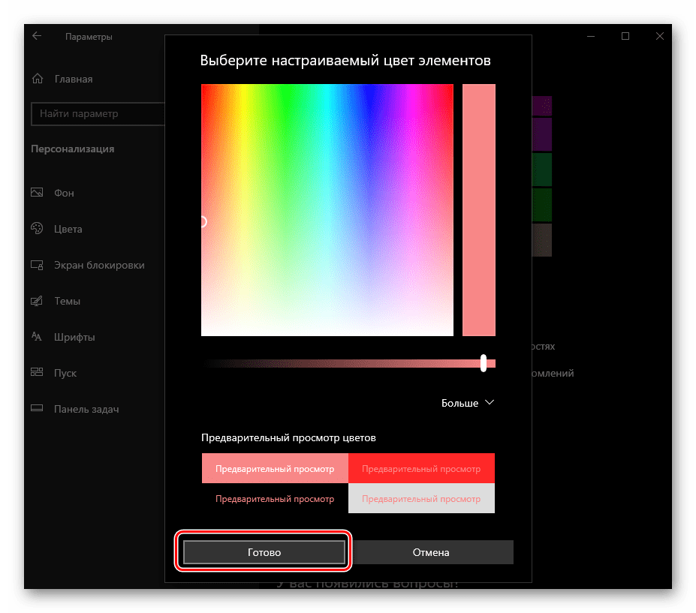Screen dimensions: 696x613
Task: Click the bright red preview tile
Action: coord(421,468)
